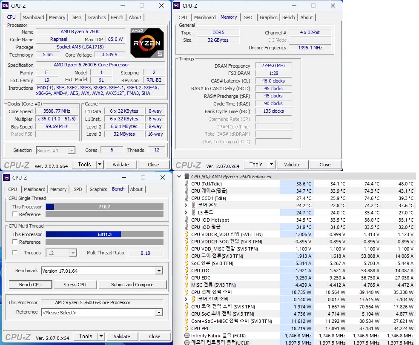Click the lightning icon beside SoC 전류 (SVI3 TFN)
Image resolution: width=419 pixels, height=345 pixels.
click(x=187, y=263)
